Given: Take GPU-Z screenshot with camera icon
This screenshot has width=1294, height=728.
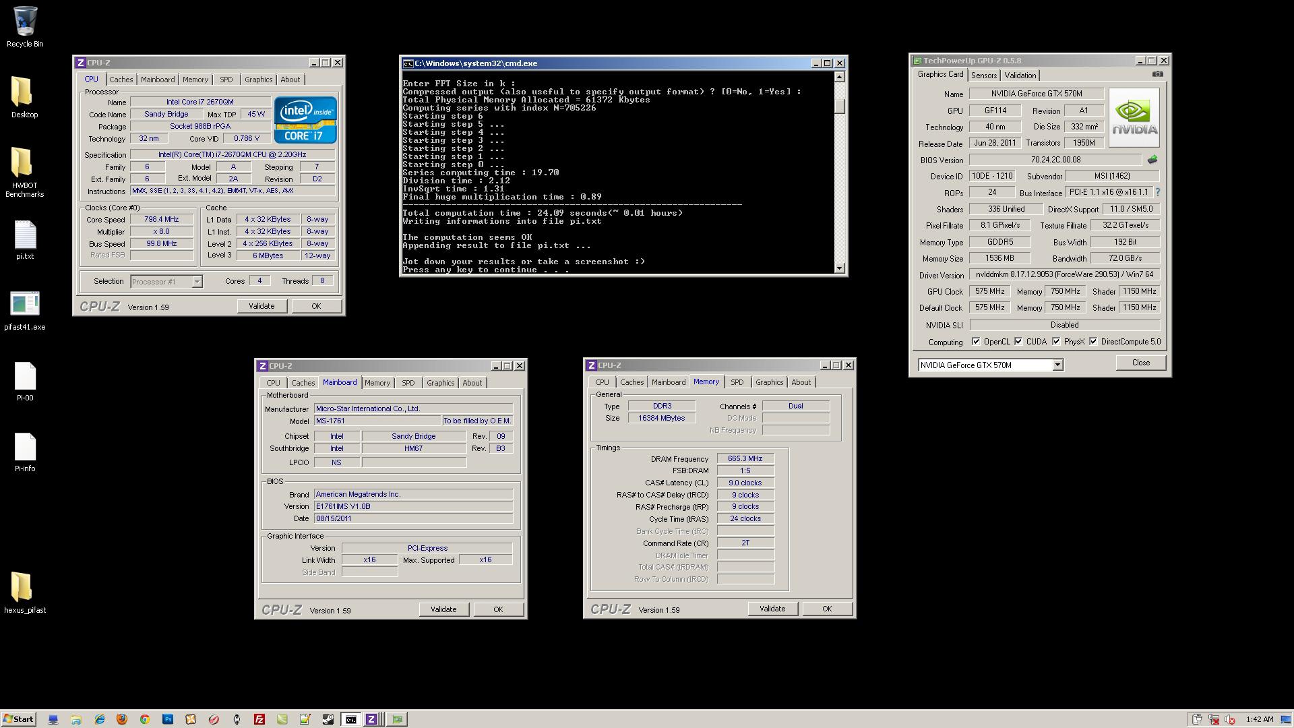Looking at the screenshot, I should 1157,74.
